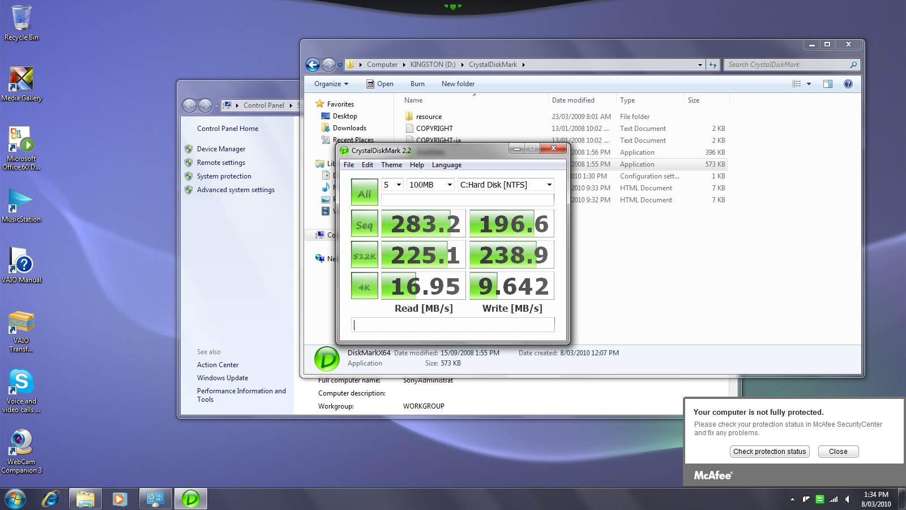Open Action Center link
The width and height of the screenshot is (906, 510).
coord(217,365)
